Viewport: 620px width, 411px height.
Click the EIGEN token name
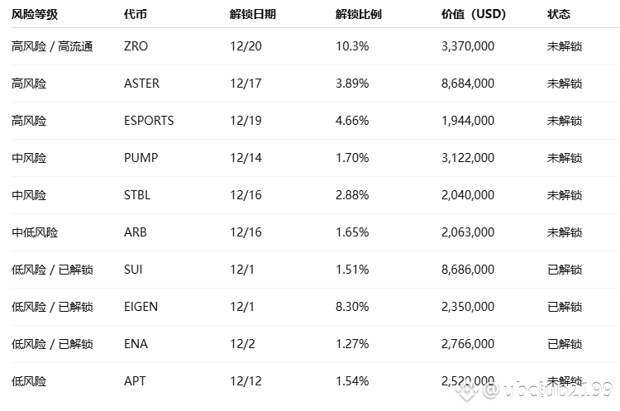[x=141, y=307]
